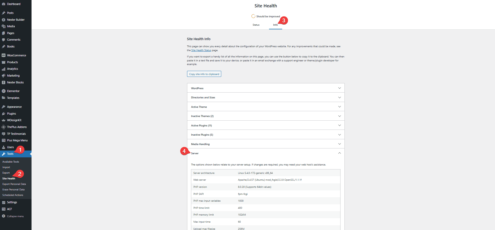This screenshot has height=230, width=495.
Task: Expand the Active Theme section
Action: pyautogui.click(x=266, y=107)
